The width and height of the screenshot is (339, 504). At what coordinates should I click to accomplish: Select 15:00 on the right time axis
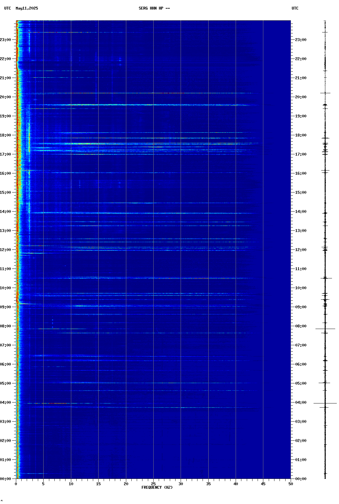[x=301, y=192]
